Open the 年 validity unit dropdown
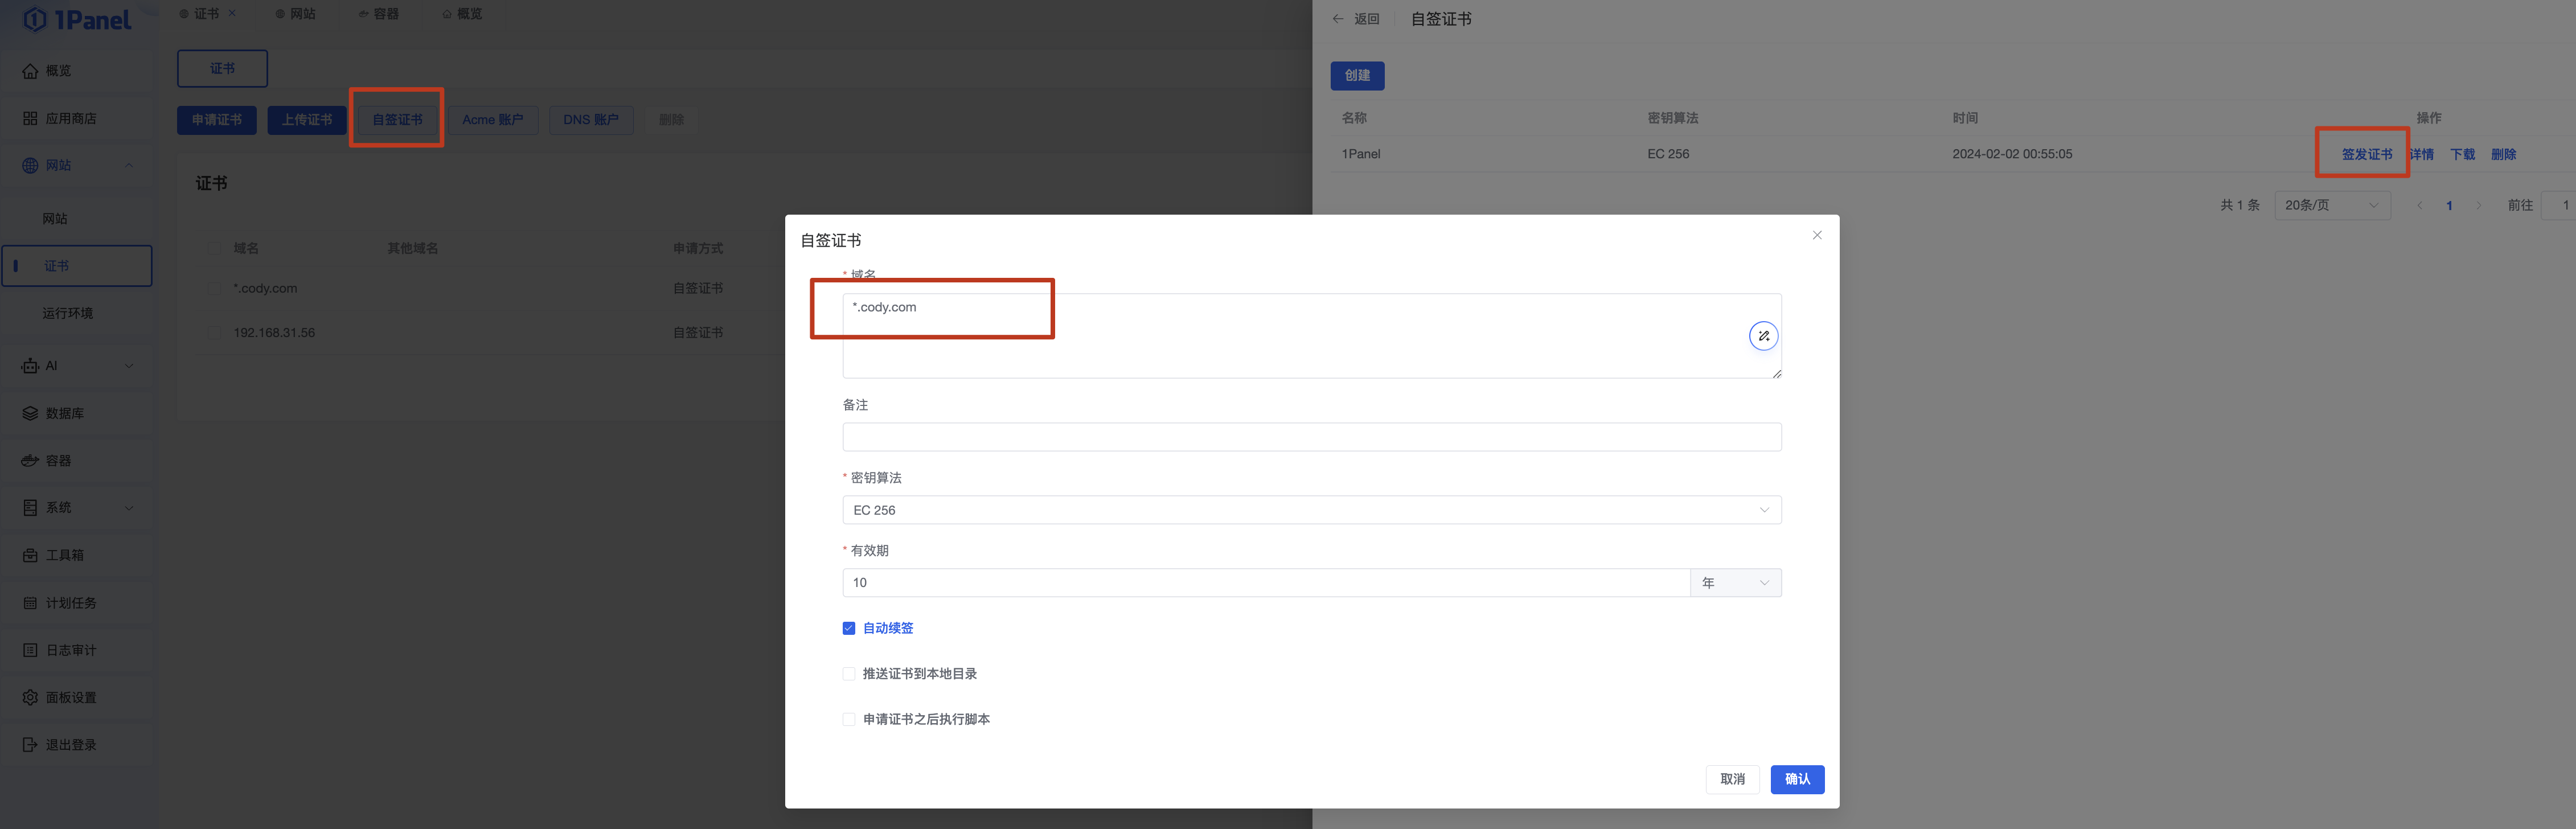The width and height of the screenshot is (2576, 829). click(x=1735, y=583)
